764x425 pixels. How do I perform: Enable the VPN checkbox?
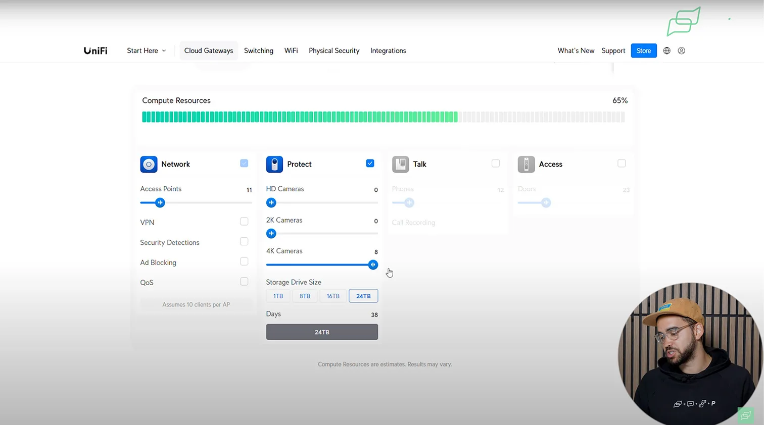click(244, 222)
